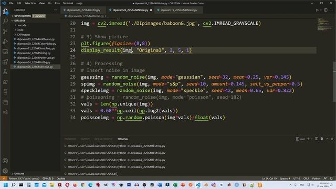Open dipexam22_22564Slicing.py in explorer
Screen dimensions: 336x189
[34, 53]
